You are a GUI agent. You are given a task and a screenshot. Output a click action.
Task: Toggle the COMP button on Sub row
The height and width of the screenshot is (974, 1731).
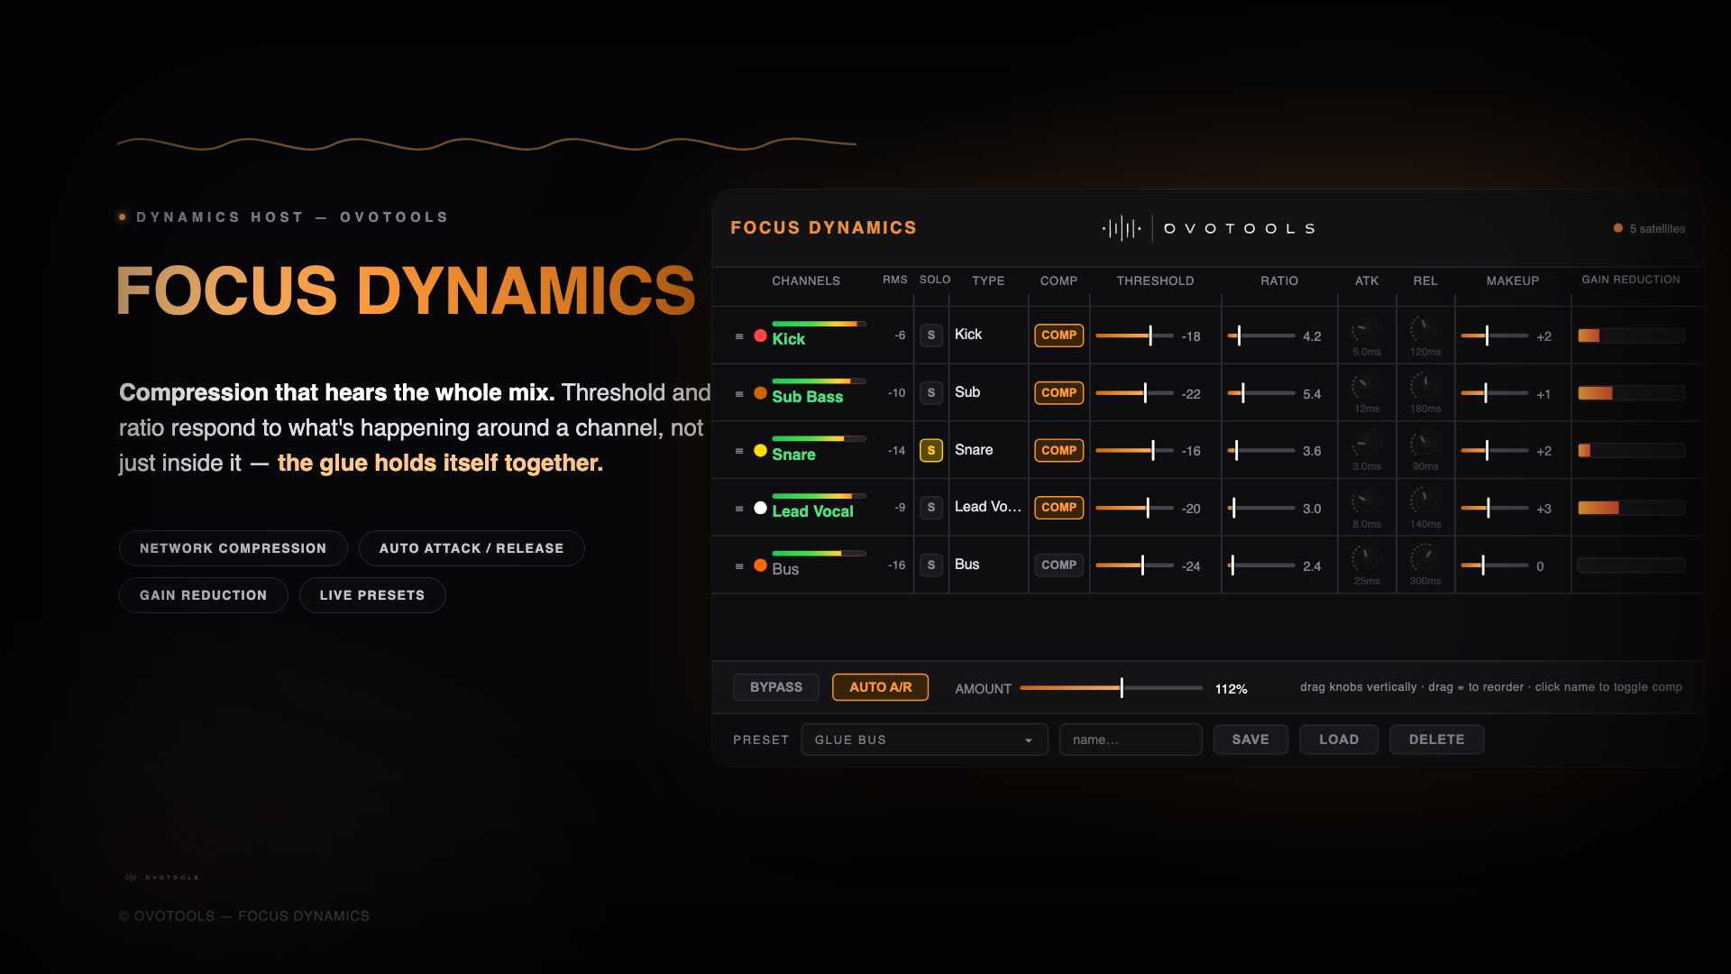point(1058,393)
